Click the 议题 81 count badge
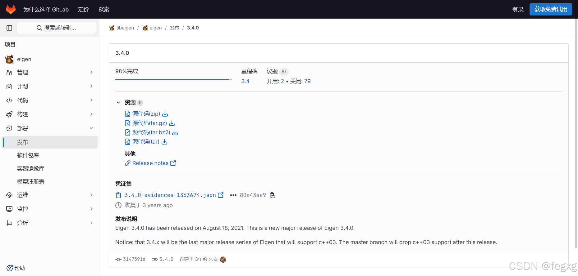Viewport: 578px width, 276px height. coord(284,72)
